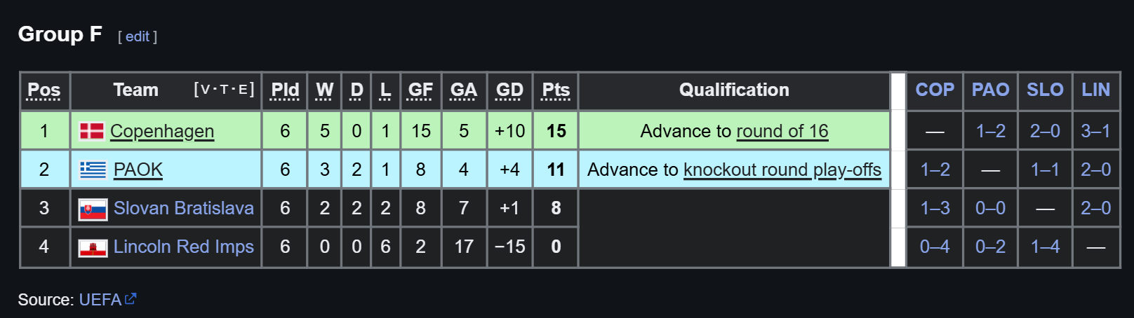1134x318 pixels.
Task: Follow the knockout round play-offs link
Action: click(x=782, y=170)
